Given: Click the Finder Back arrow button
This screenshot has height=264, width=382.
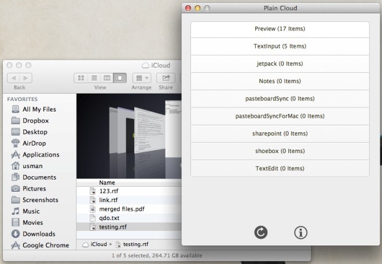Looking at the screenshot, I should coord(13,77).
